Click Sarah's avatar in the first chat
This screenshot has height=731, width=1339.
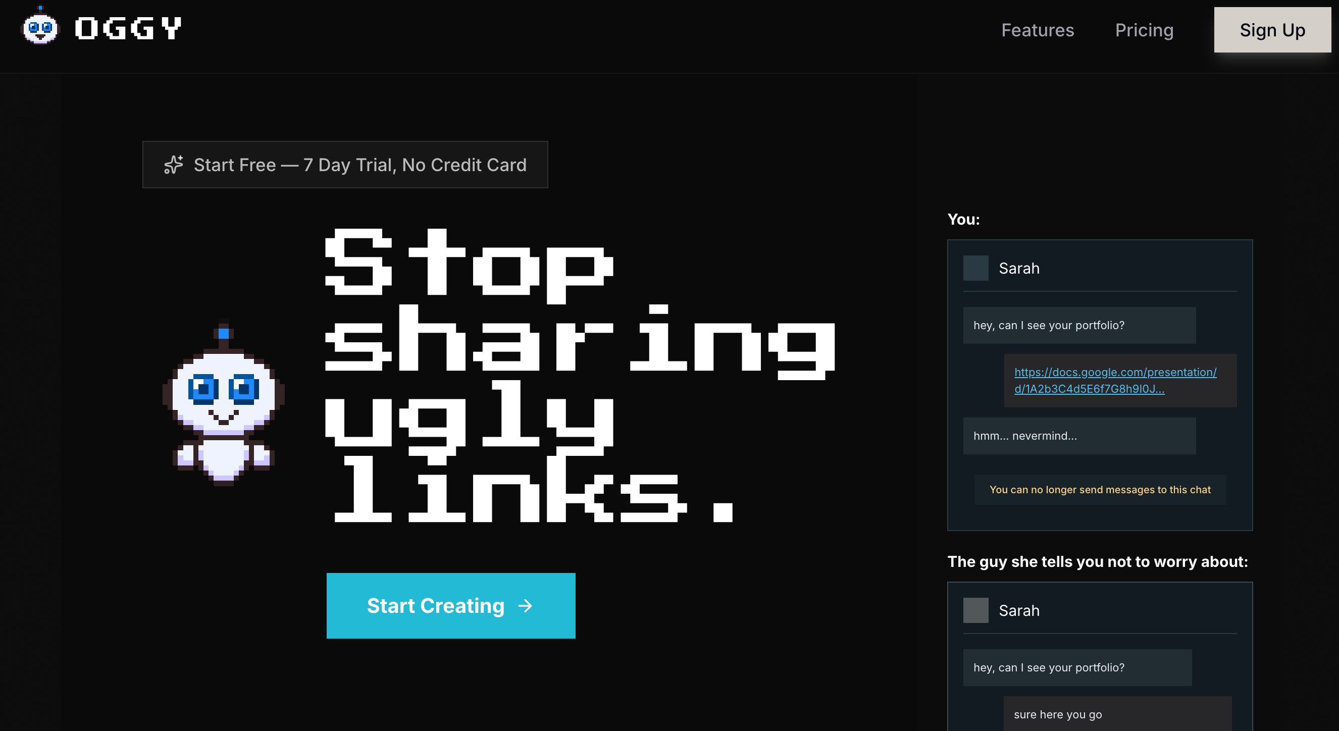(975, 268)
